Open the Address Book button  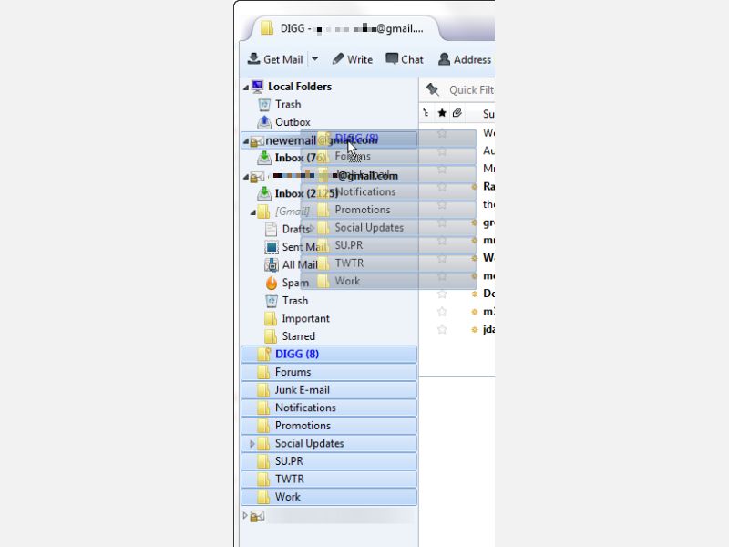point(465,59)
